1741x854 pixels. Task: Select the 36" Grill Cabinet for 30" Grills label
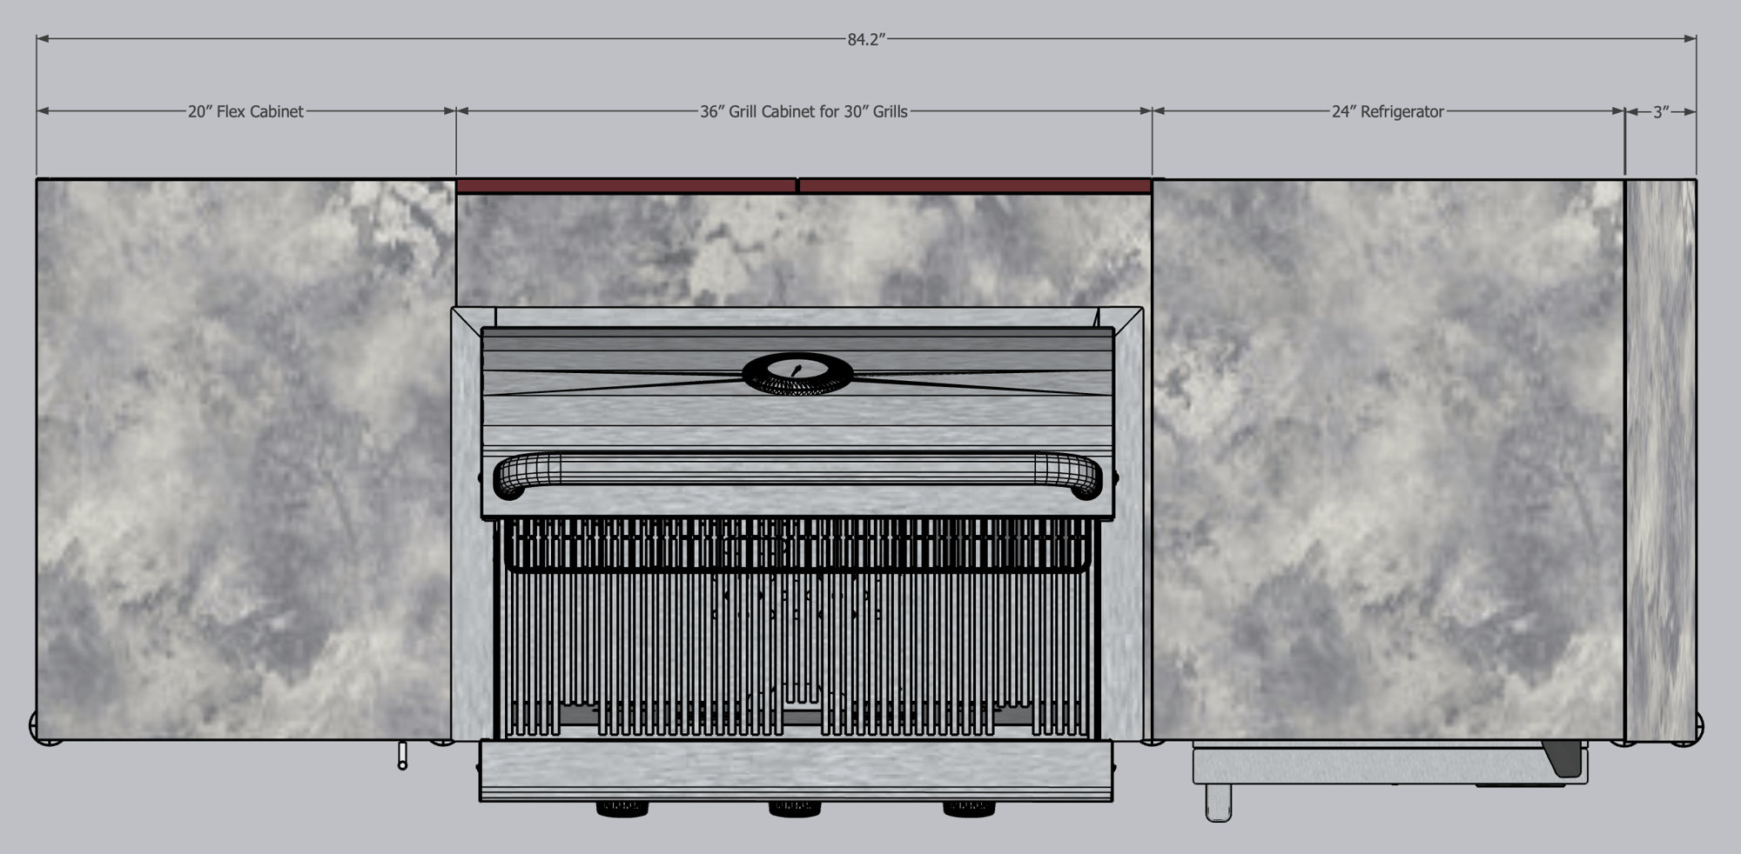pyautogui.click(x=803, y=111)
